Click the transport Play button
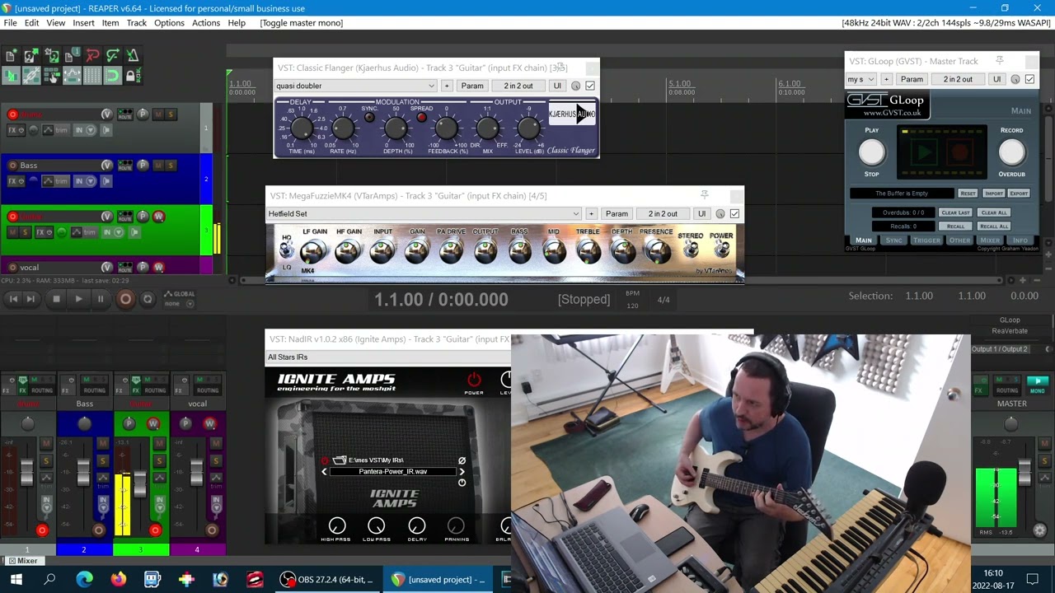 pyautogui.click(x=78, y=299)
